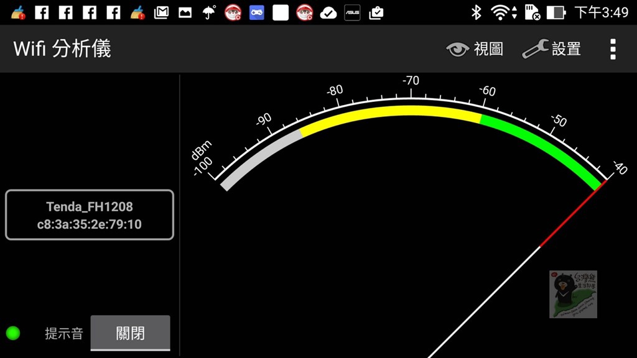The height and width of the screenshot is (358, 637).
Task: Tap the 下午3:49 clock
Action: pos(602,12)
